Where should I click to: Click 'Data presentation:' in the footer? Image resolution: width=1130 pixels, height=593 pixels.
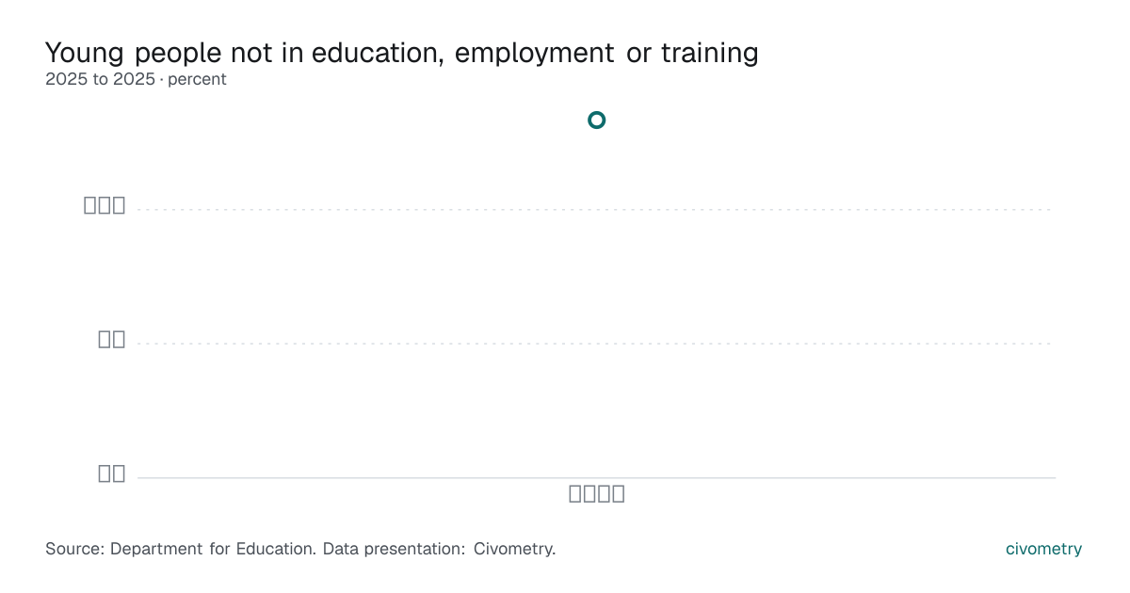coord(394,549)
